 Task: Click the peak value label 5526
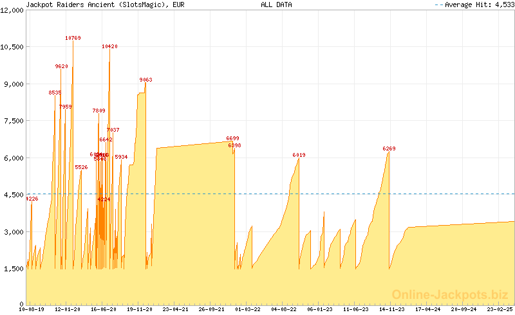click(82, 167)
